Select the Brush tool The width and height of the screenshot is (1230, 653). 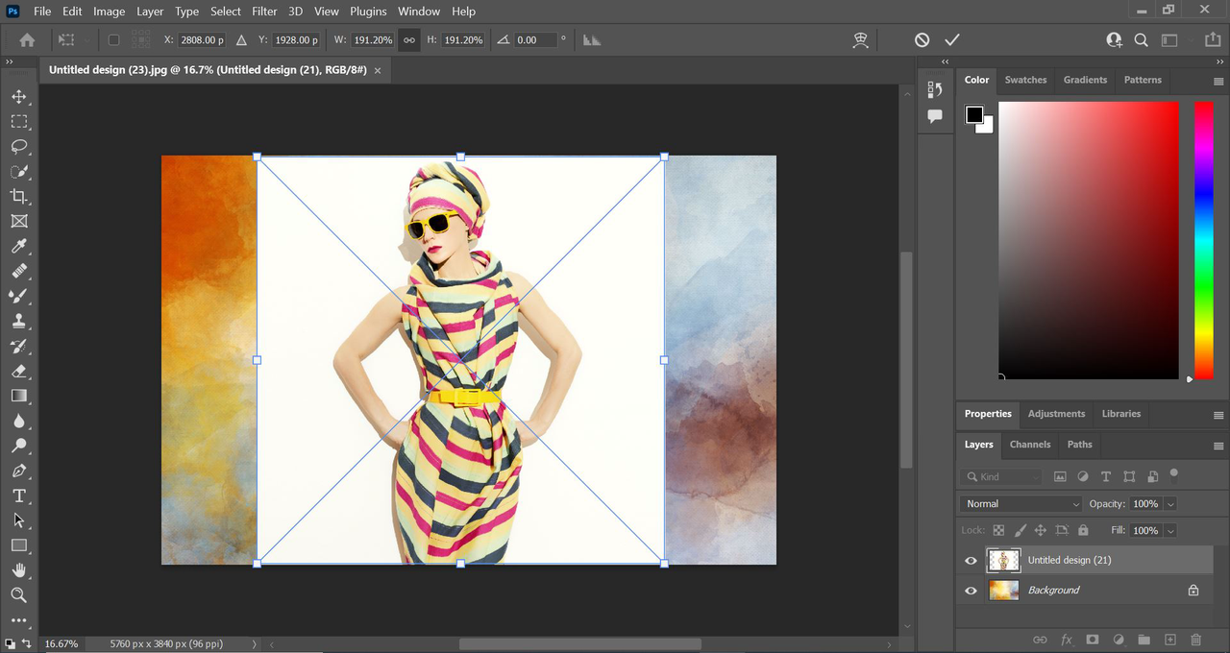tap(18, 297)
